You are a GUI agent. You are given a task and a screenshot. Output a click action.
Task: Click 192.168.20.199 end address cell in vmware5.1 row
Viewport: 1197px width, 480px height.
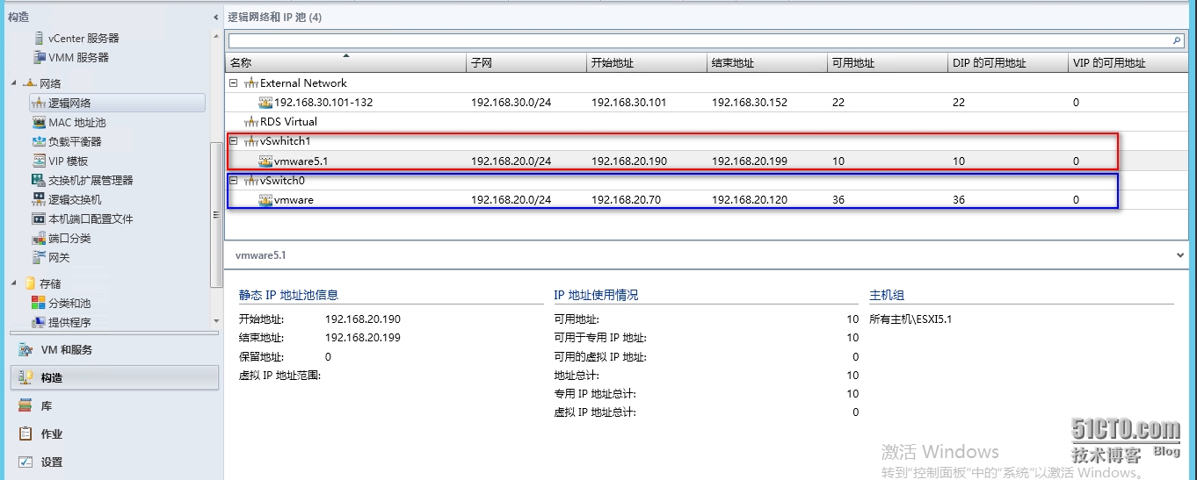click(750, 161)
